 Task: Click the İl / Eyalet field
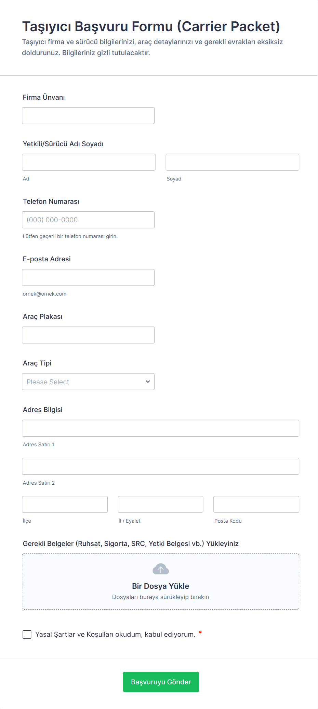[x=160, y=505]
